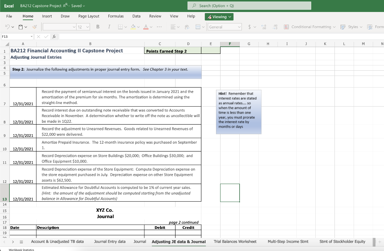This screenshot has width=384, height=251.
Task: Open the Journal sheet tab
Action: click(139, 242)
